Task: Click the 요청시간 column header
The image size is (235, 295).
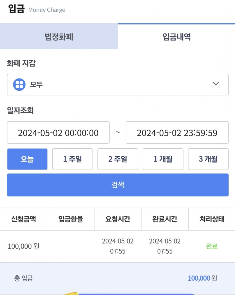Action: (x=118, y=219)
